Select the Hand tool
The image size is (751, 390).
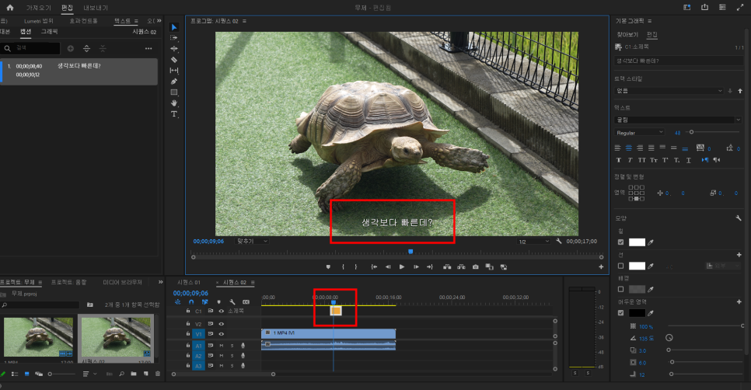tap(174, 103)
